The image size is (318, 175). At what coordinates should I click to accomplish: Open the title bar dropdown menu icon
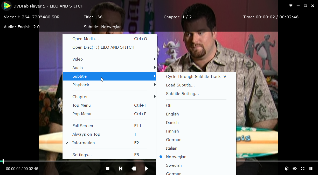click(x=291, y=6)
